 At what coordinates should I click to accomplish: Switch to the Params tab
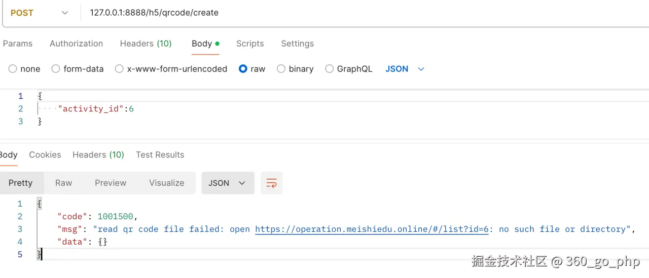[18, 44]
